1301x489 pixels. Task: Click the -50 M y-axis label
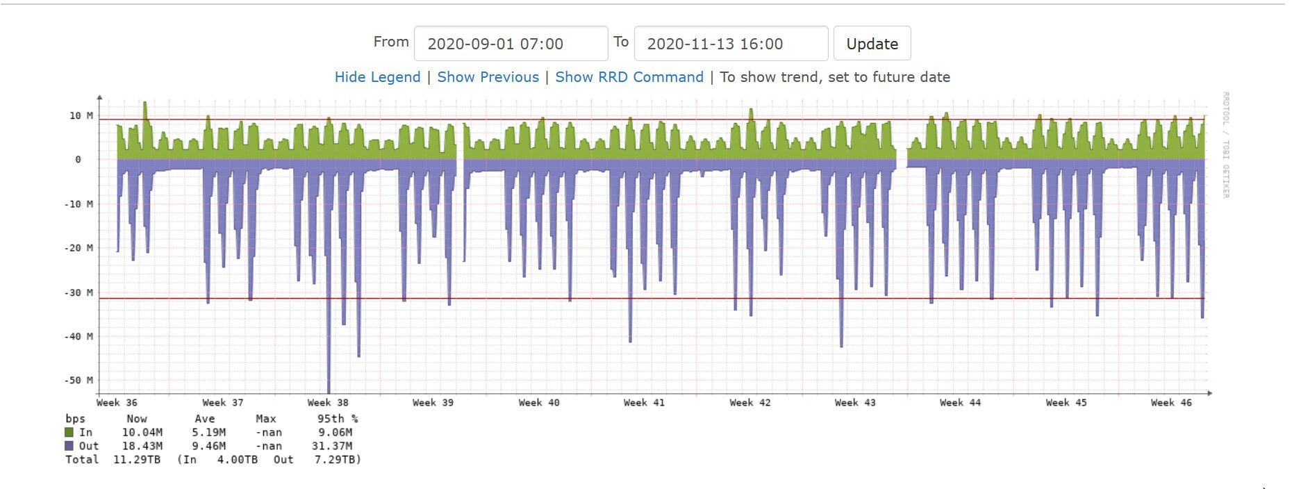pos(78,381)
